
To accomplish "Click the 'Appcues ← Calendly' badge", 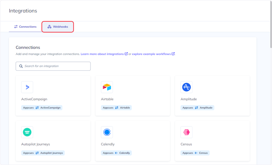I will pos(116,153).
